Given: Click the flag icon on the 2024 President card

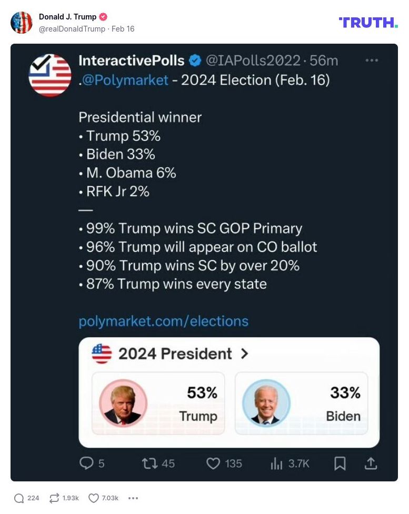Looking at the screenshot, I should click(x=102, y=354).
